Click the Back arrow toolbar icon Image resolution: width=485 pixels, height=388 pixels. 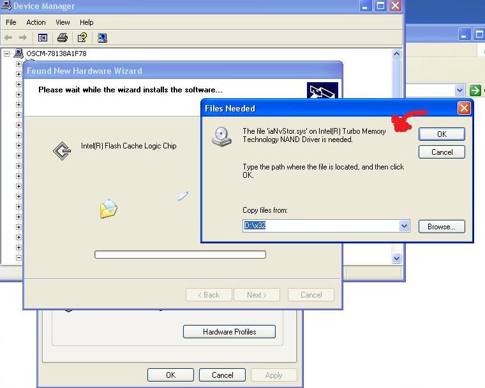click(8, 38)
